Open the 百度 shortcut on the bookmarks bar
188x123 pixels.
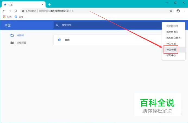(19, 17)
